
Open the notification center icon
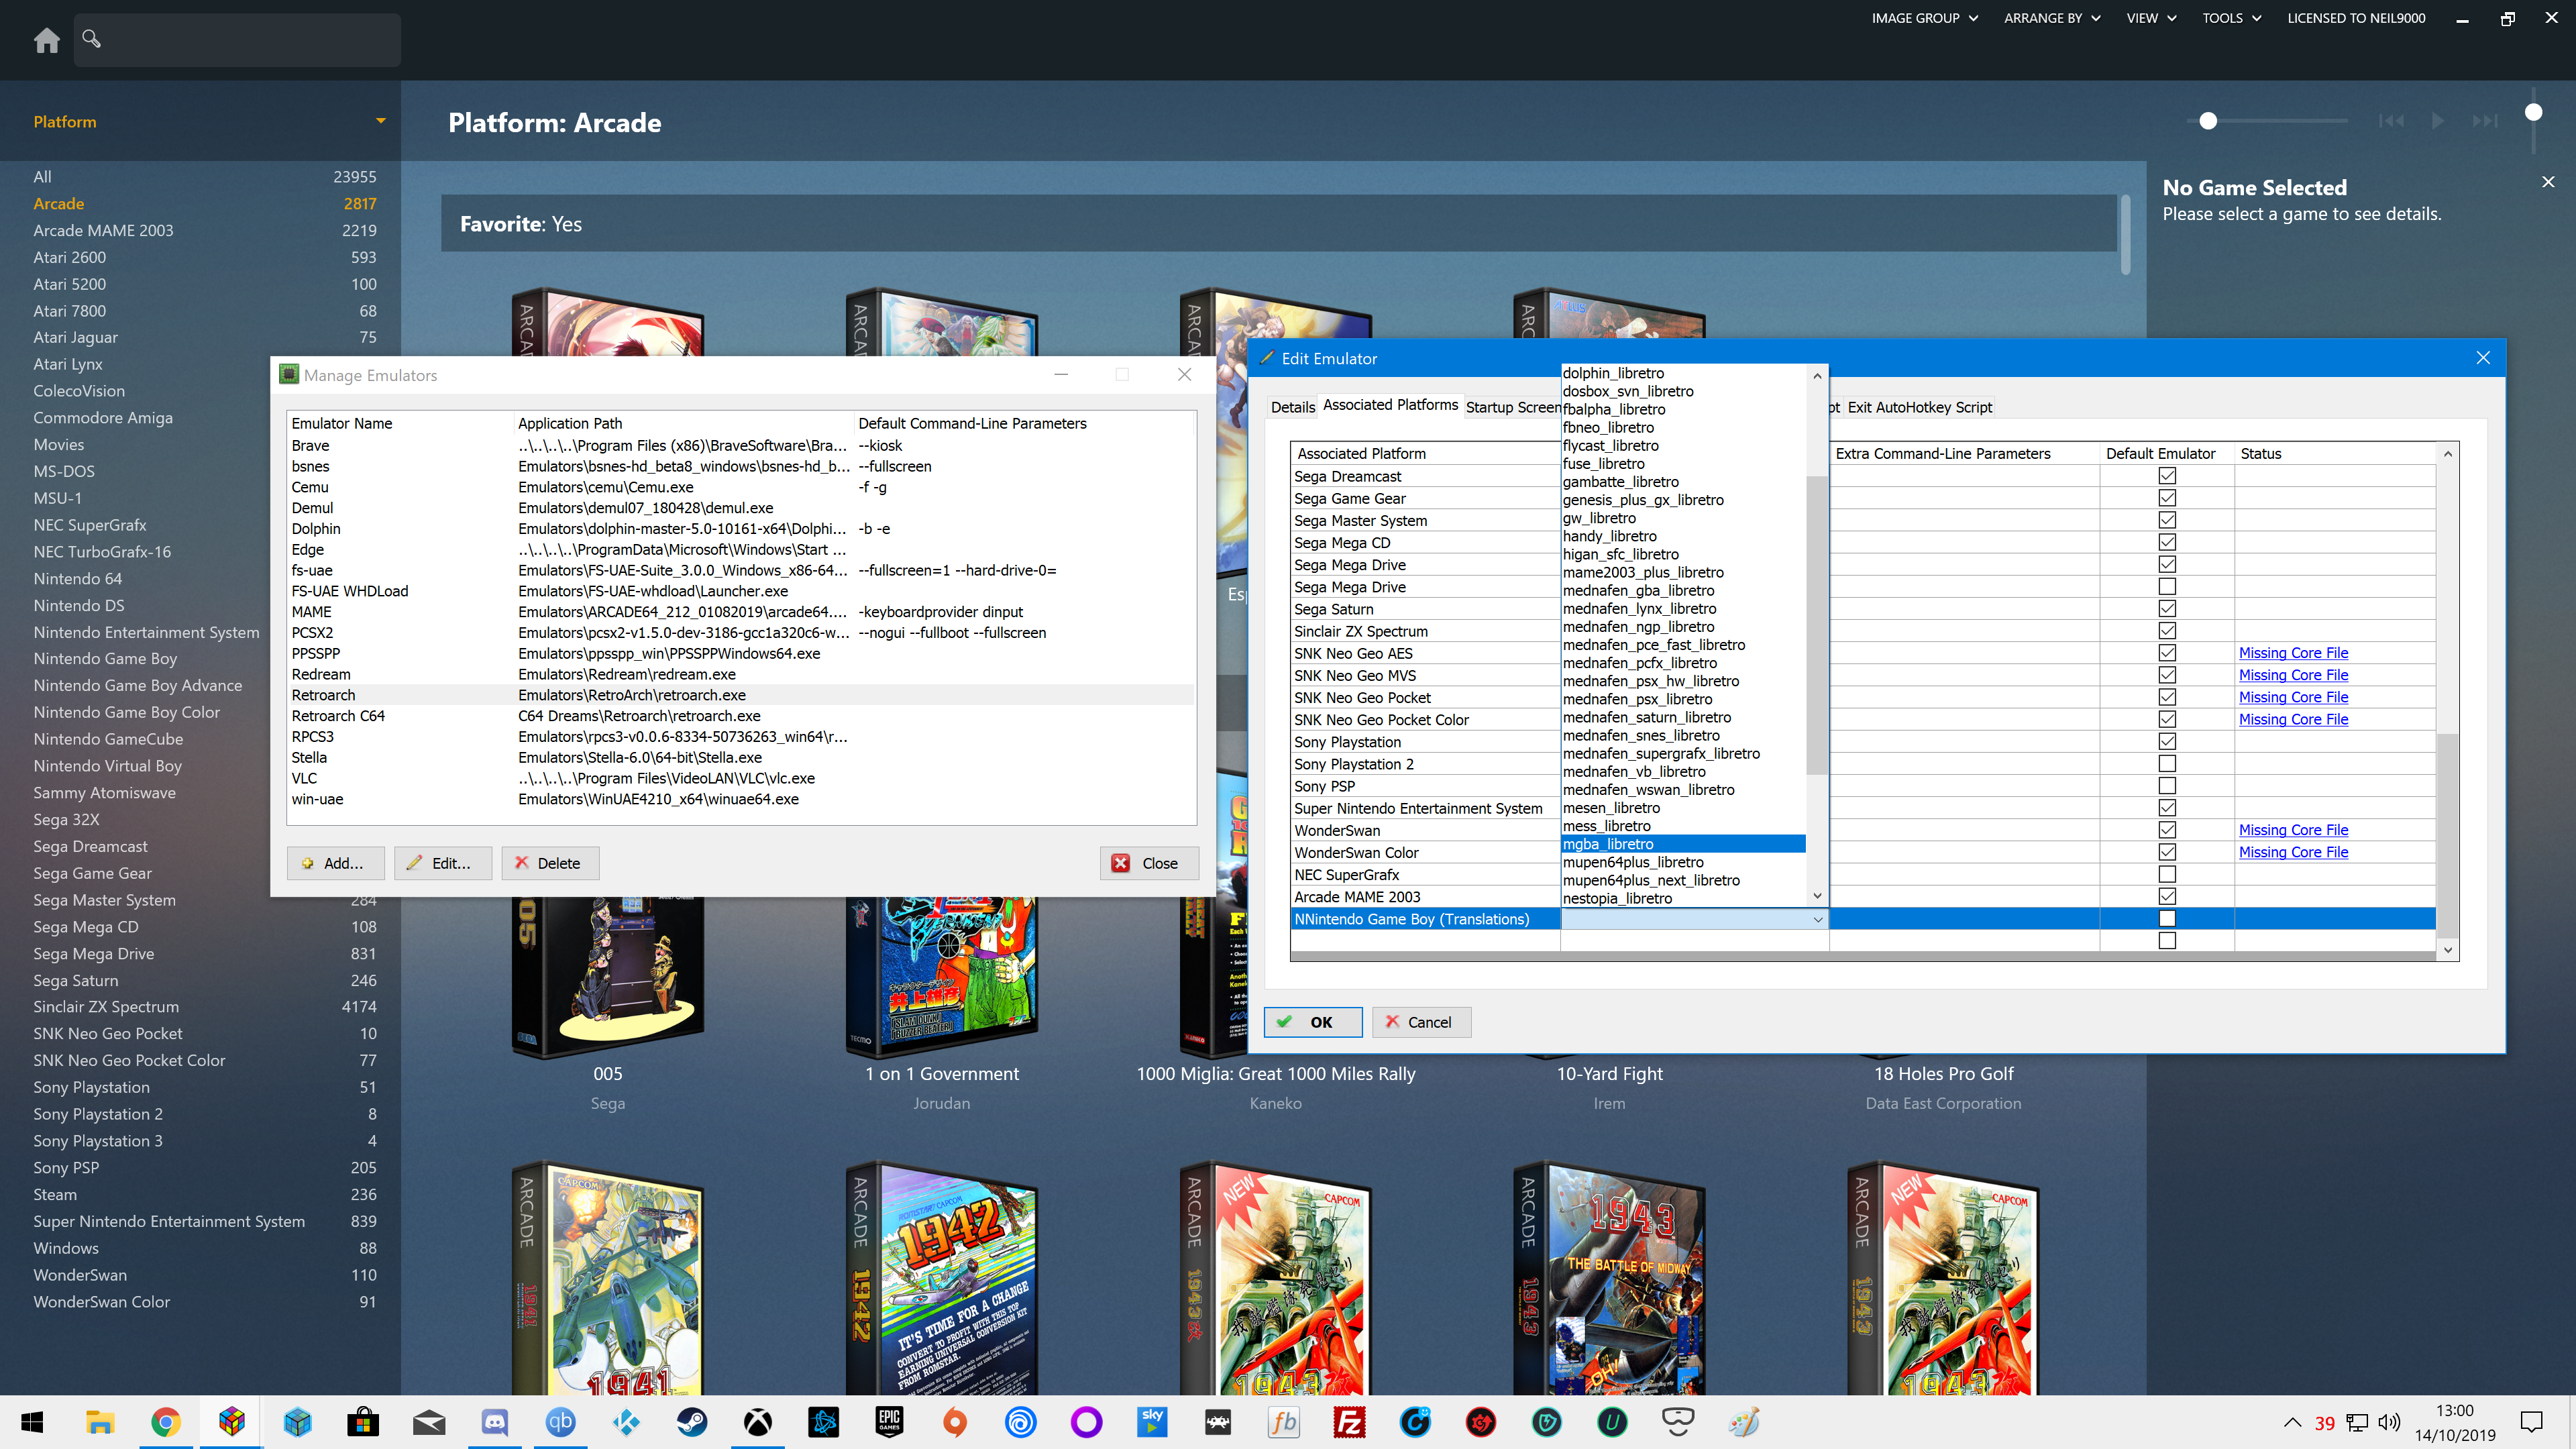coord(2532,1422)
